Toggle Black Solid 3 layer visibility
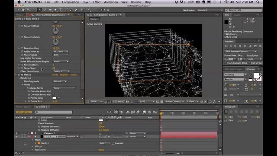277x156 pixels. 16,136
